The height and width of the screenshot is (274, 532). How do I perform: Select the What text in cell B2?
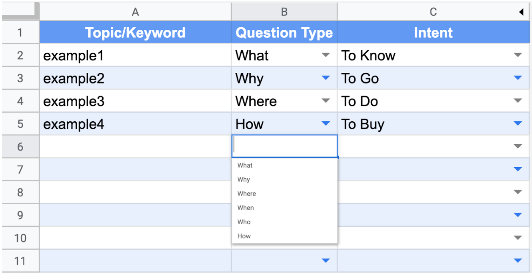252,55
